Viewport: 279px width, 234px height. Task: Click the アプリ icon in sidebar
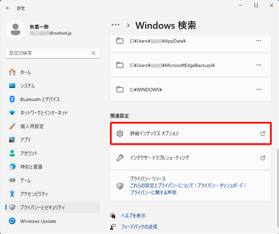tap(12, 140)
